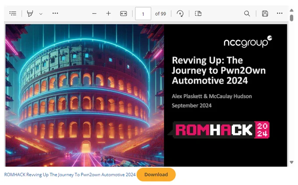
Task: Click the 'September 2024' date text
Action: pyautogui.click(x=192, y=106)
